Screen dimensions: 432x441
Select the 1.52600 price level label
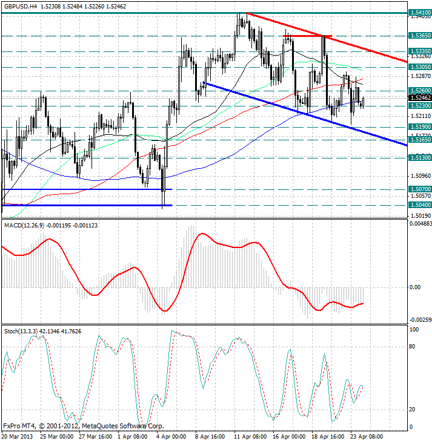pos(420,91)
